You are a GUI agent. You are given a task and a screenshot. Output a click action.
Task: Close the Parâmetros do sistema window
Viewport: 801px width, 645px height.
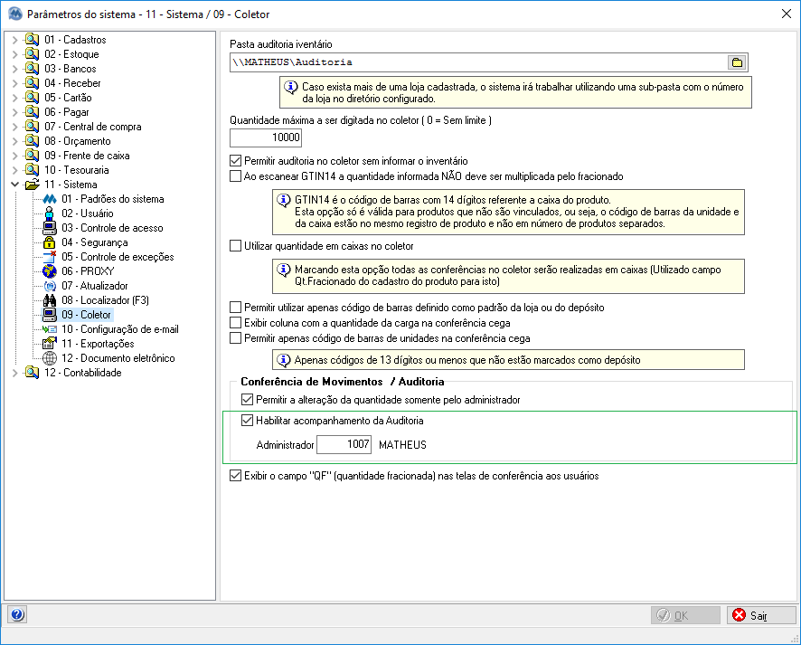point(787,14)
